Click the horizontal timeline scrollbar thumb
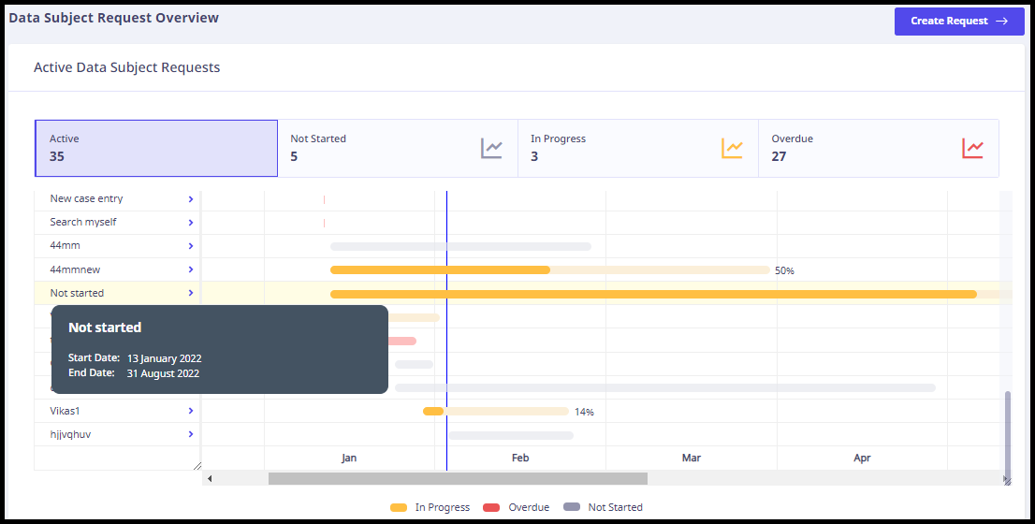This screenshot has width=1035, height=524. tap(459, 478)
